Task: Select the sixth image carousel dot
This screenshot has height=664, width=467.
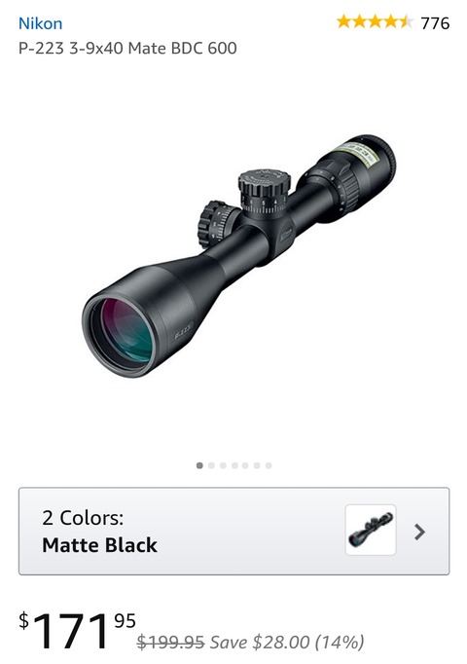Action: (x=257, y=465)
